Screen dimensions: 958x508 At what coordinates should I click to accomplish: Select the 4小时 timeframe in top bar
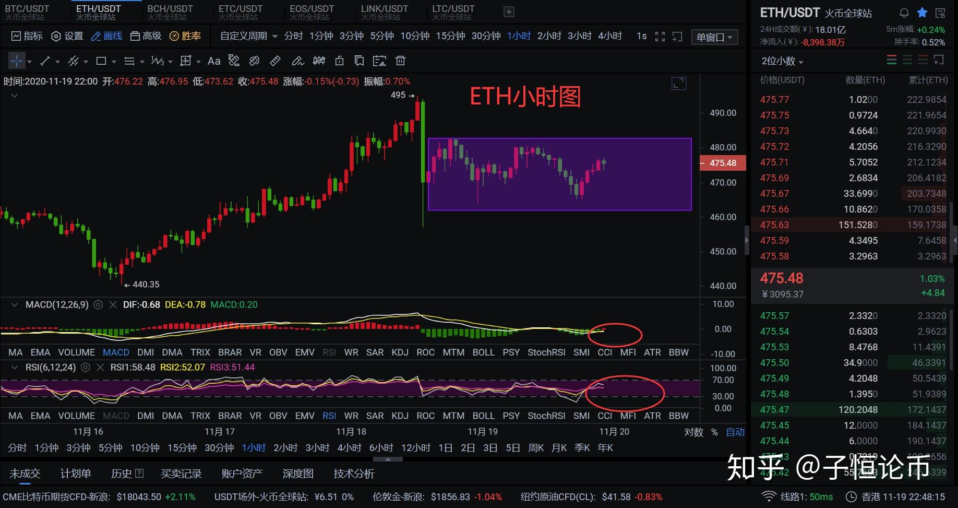610,36
